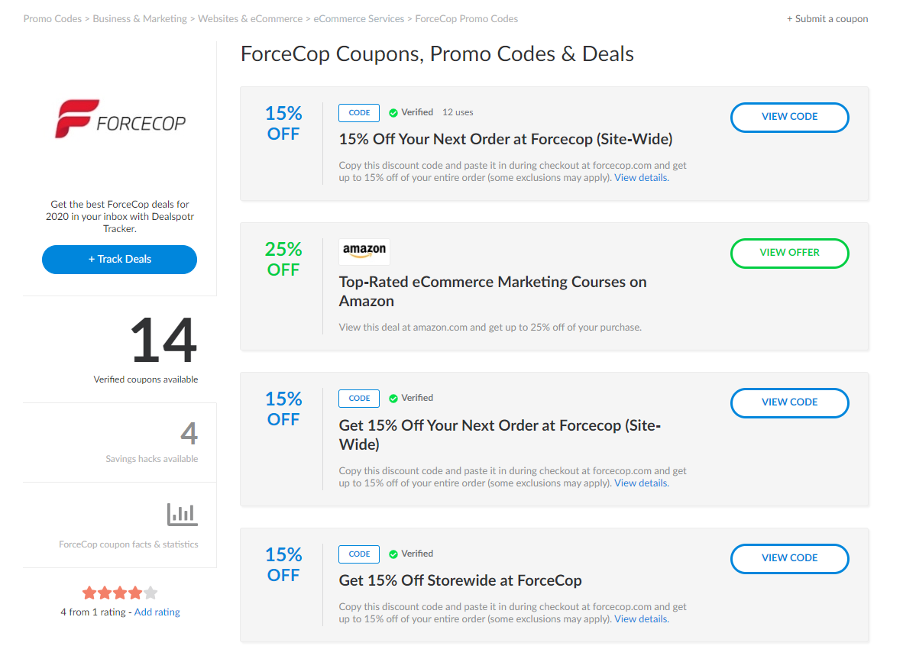
Task: Click the Amazon logo thumbnail
Action: [x=364, y=250]
